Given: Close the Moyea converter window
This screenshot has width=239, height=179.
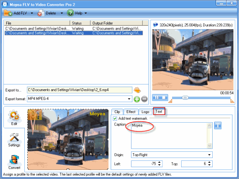Looking at the screenshot, I should (x=232, y=3).
